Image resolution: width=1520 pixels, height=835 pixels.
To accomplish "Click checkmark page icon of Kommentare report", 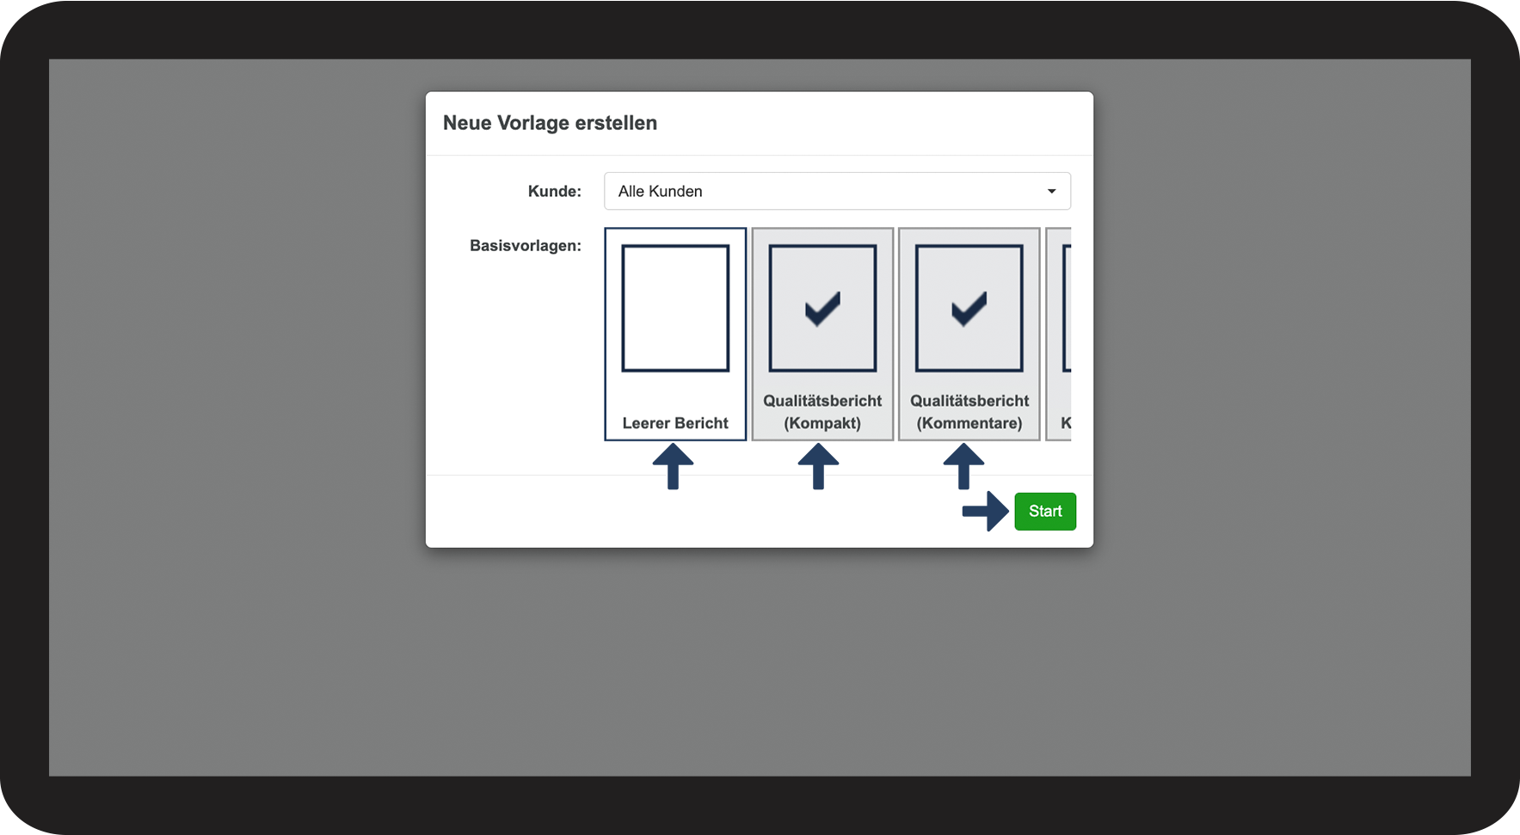I will 969,308.
